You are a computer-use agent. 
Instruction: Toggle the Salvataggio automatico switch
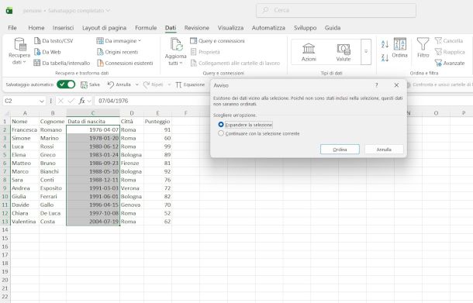click(x=66, y=84)
